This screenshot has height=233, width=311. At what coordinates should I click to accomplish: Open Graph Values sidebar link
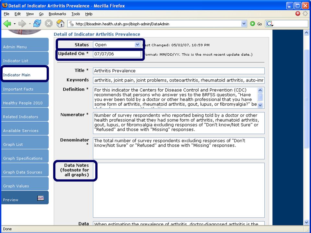(x=25, y=184)
